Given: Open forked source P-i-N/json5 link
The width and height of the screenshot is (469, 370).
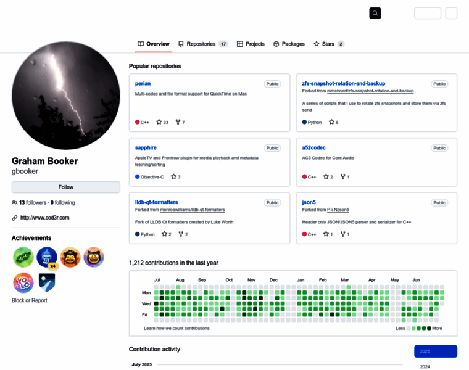Looking at the screenshot, I should click(x=338, y=210).
